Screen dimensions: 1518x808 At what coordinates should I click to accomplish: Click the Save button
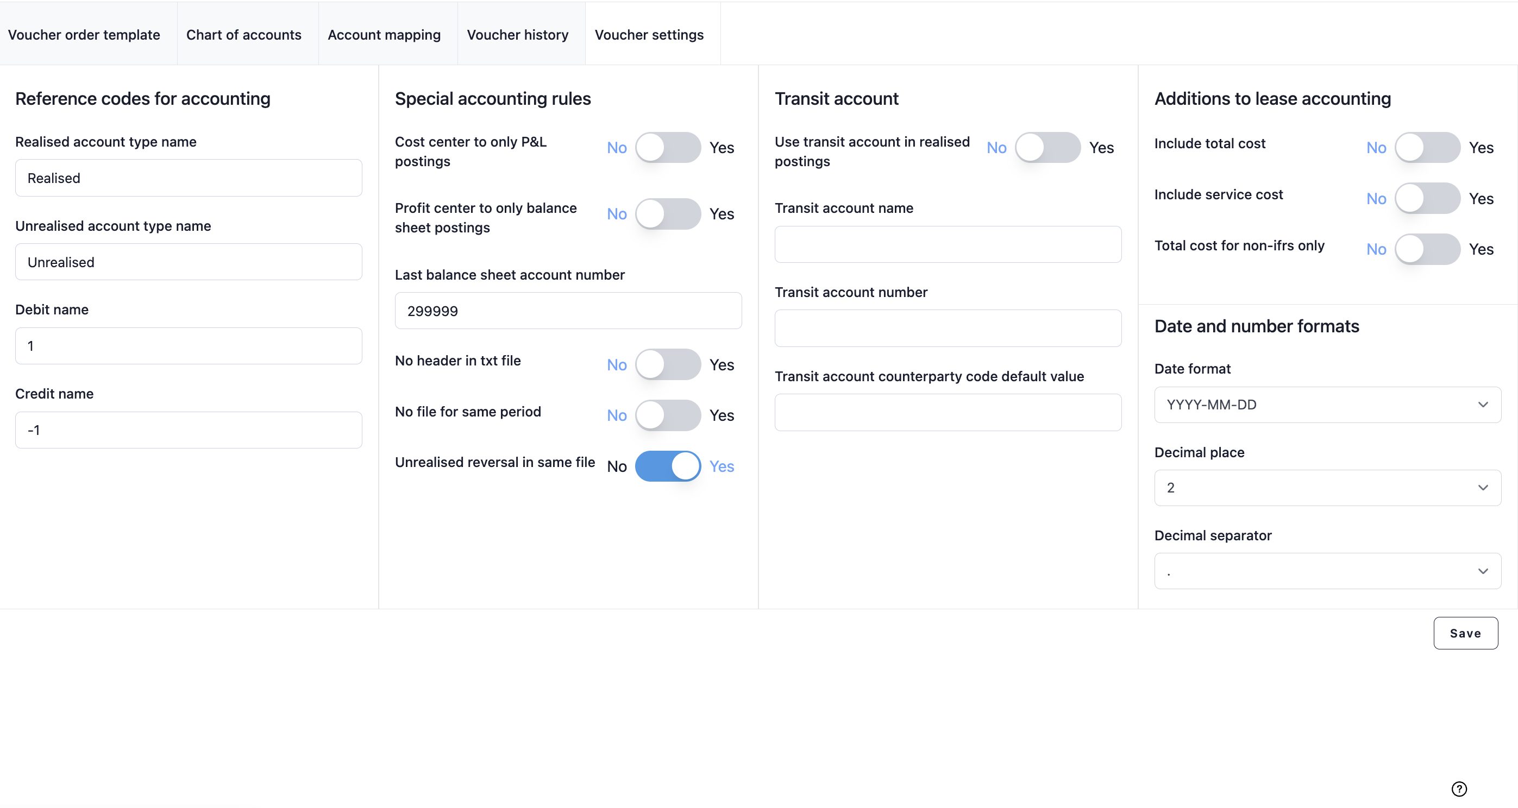pos(1465,633)
